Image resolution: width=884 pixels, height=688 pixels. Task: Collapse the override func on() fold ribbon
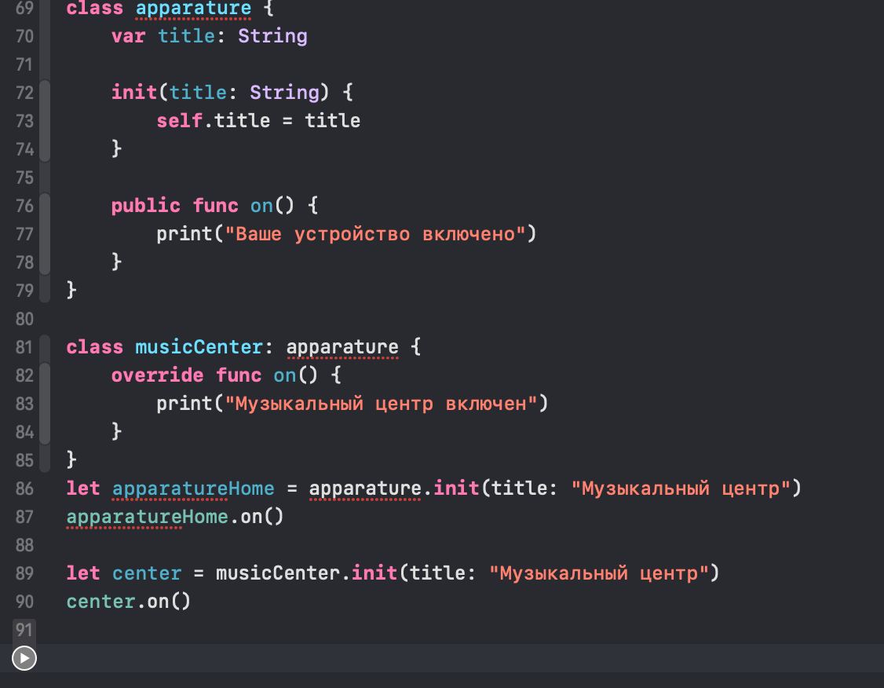[45, 403]
